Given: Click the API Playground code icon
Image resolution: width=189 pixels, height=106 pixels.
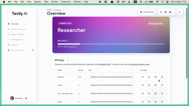Looking at the screenshot, I should [x=9, y=39].
